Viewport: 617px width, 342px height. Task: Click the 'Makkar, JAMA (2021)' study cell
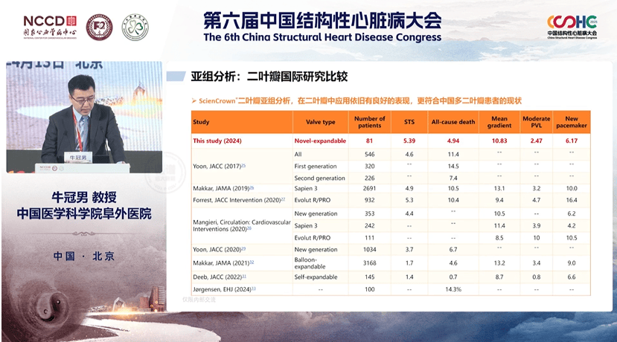[x=223, y=263]
